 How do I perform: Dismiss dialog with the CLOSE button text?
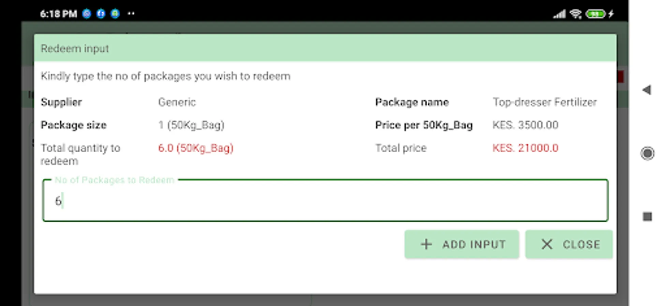(x=581, y=244)
